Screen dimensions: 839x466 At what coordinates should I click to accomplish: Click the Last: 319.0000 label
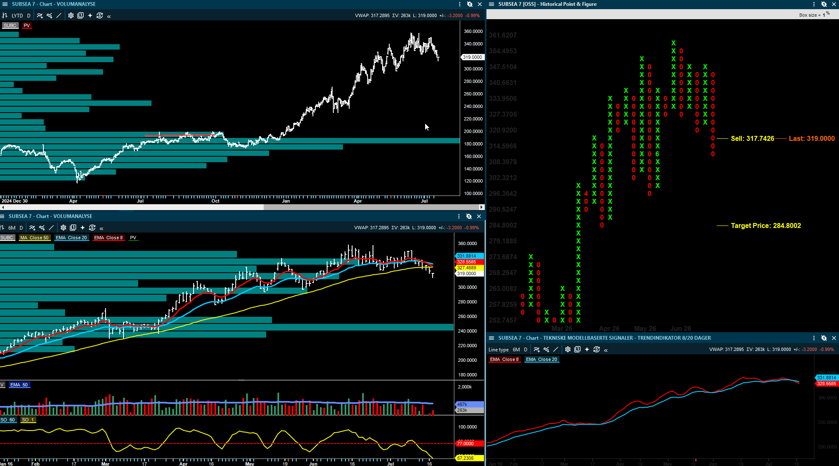(812, 138)
